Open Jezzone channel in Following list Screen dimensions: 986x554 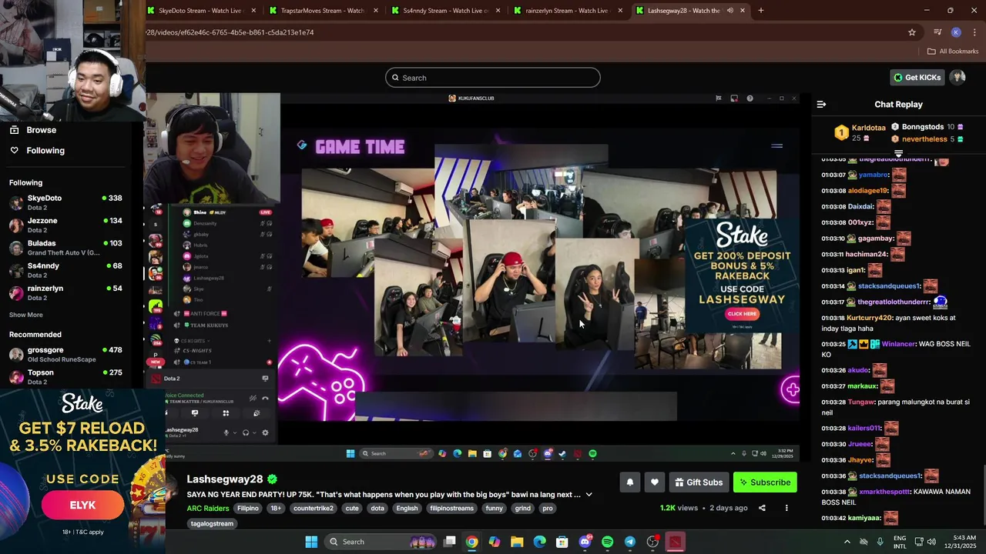click(65, 225)
